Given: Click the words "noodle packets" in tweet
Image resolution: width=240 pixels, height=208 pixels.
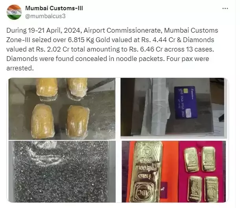Looking at the screenshot, I should point(139,59).
